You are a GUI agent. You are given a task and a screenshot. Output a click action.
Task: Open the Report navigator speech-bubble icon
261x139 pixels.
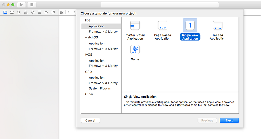coord(53,12)
